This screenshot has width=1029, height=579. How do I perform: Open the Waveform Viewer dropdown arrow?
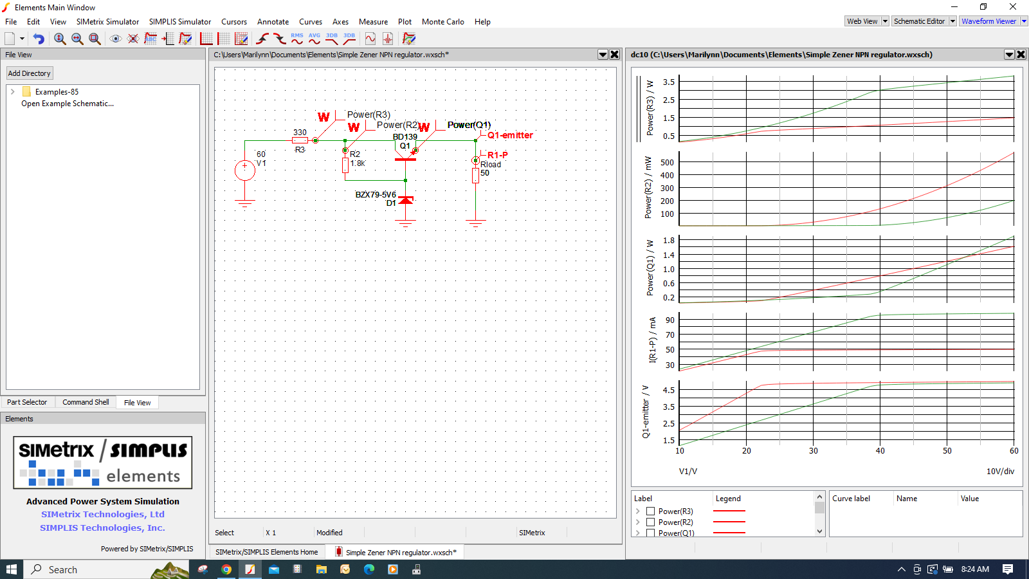tap(1024, 21)
